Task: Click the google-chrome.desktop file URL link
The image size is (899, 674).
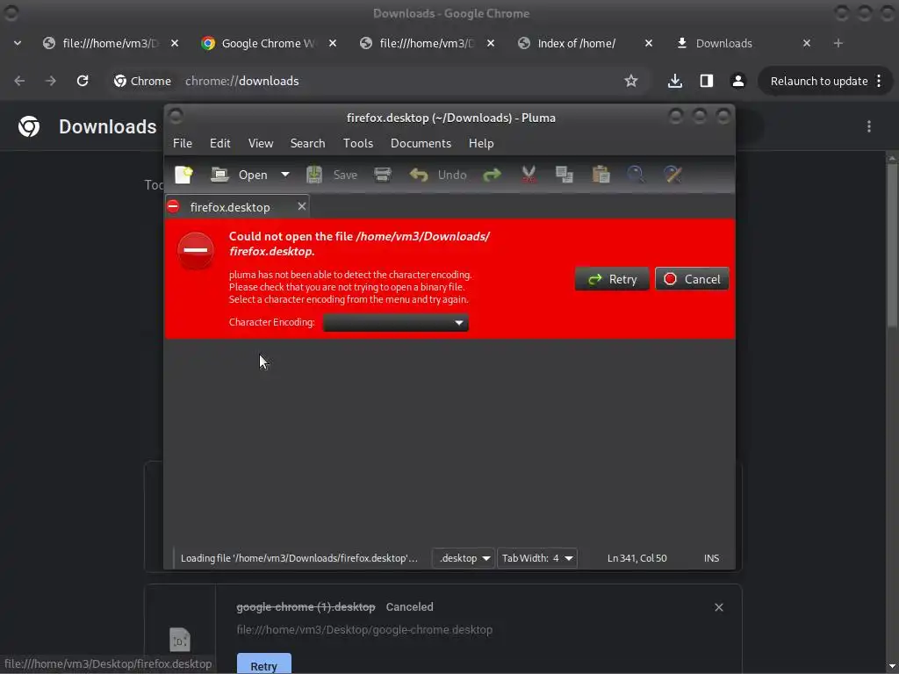Action: pyautogui.click(x=364, y=629)
